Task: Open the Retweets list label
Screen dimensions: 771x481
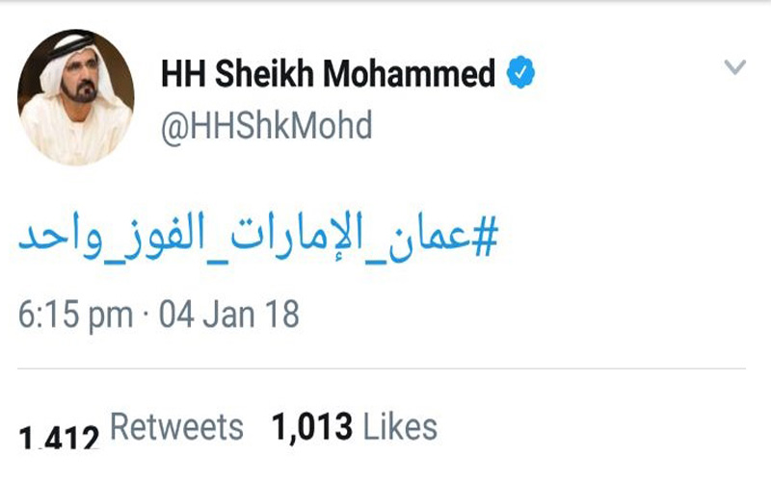Action: [176, 426]
